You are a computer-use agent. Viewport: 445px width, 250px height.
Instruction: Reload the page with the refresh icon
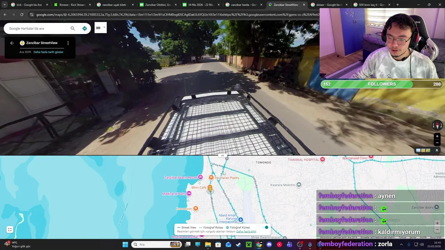22,15
